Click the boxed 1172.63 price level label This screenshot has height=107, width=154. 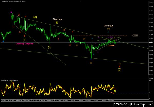pyautogui.click(x=135, y=35)
